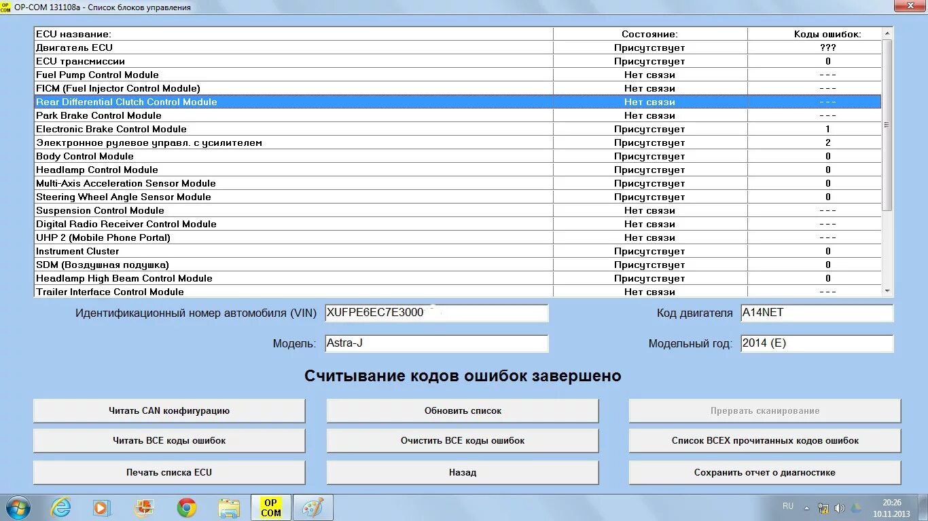
Task: Open the Paint taskbar icon
Action: [x=313, y=507]
